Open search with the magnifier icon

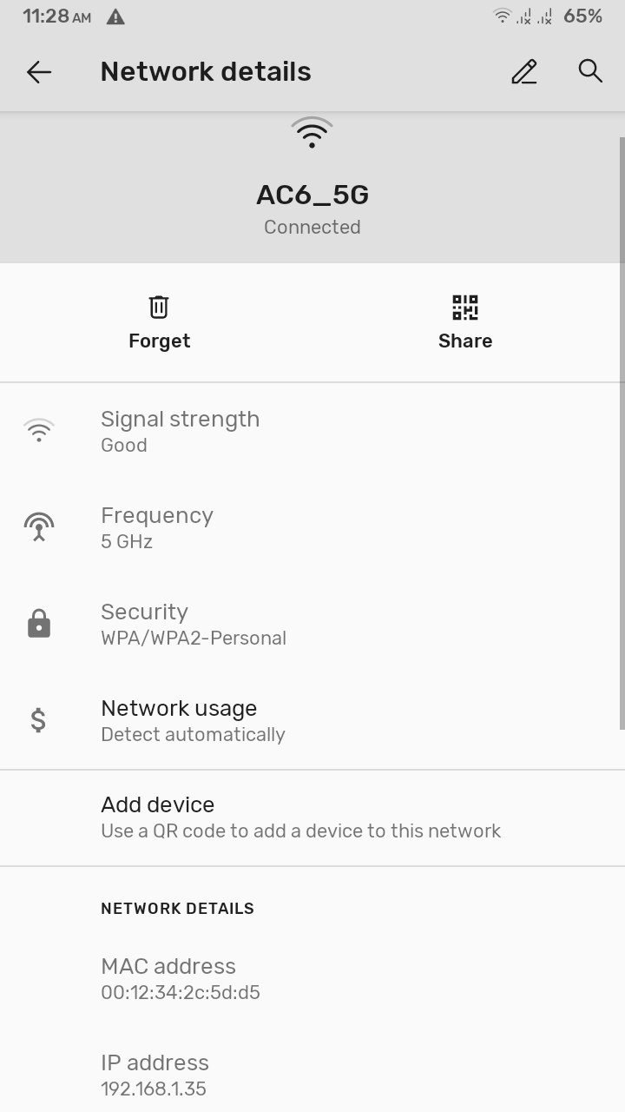click(x=590, y=71)
